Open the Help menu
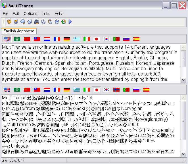Screen dimensions: 188x164 pos(58,14)
